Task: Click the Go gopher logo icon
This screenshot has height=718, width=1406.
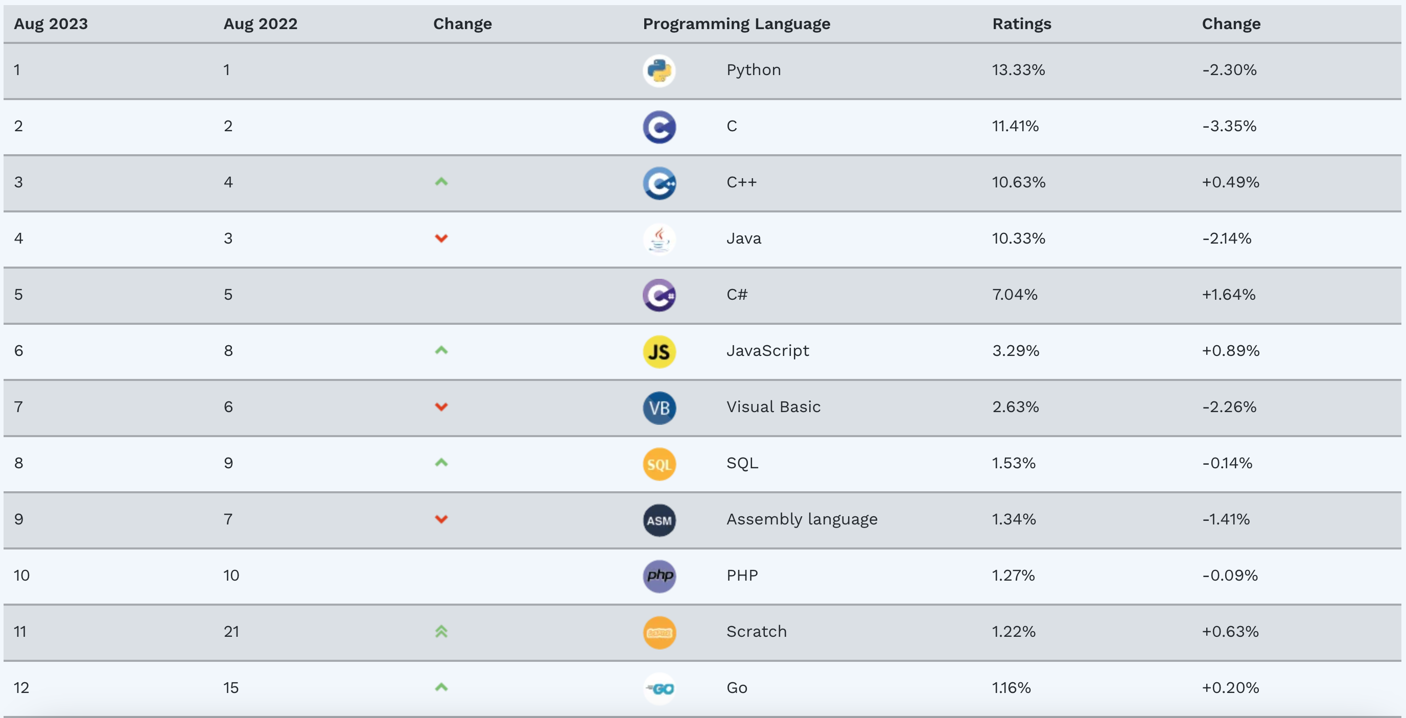Action: [x=659, y=688]
